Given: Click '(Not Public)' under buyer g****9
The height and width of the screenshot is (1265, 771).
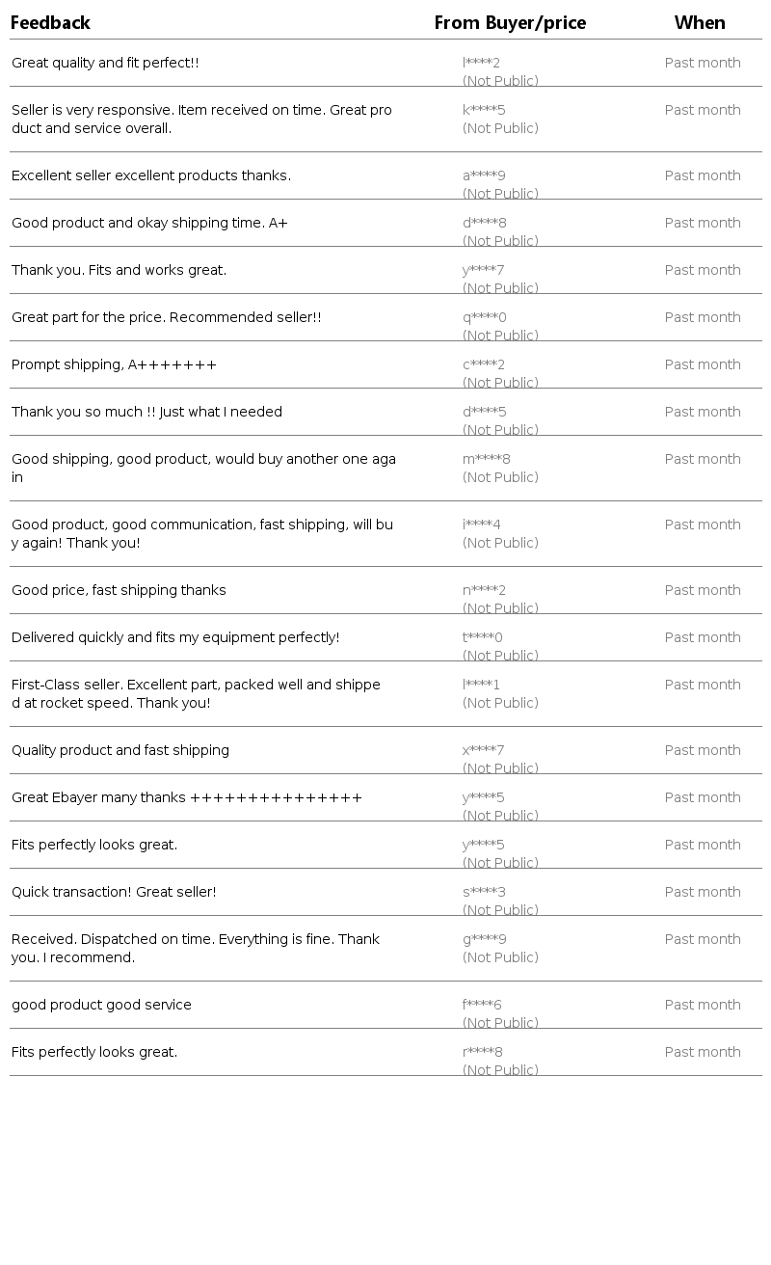Looking at the screenshot, I should pyautogui.click(x=500, y=957).
